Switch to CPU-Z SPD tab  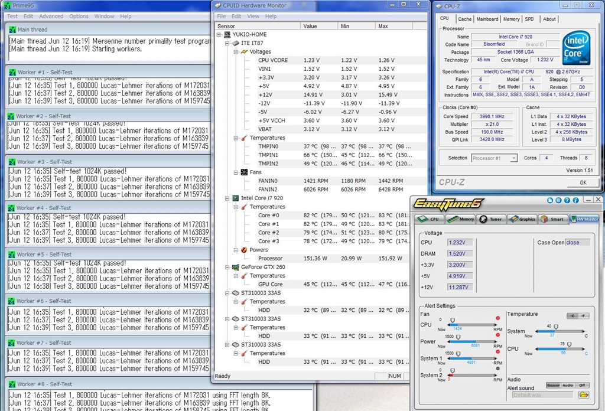(x=529, y=19)
